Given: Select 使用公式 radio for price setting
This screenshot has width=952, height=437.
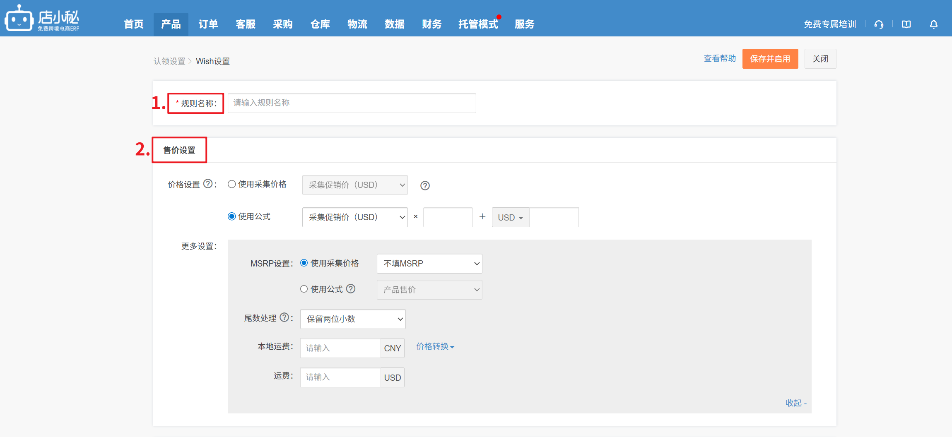Looking at the screenshot, I should click(x=232, y=216).
